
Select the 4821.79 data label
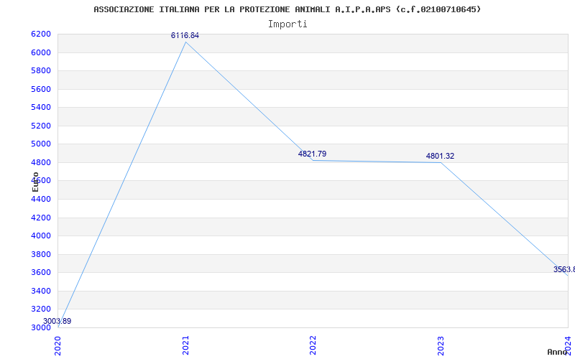click(312, 154)
